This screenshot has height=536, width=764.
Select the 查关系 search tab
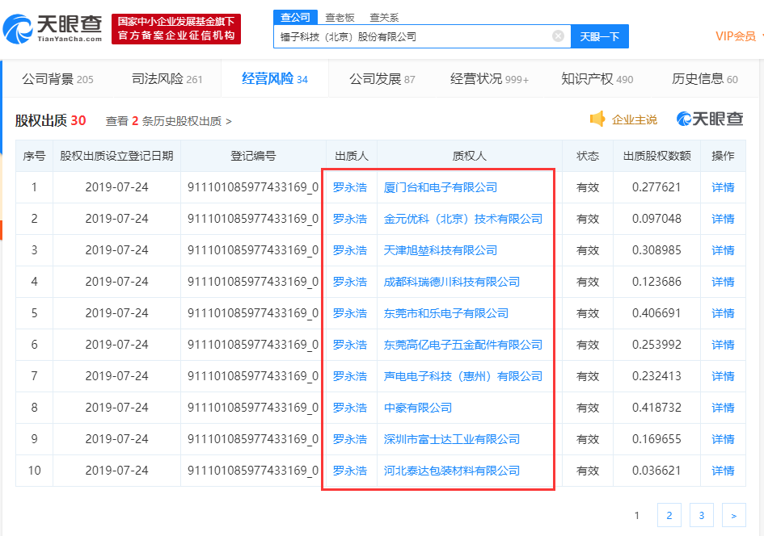(x=384, y=18)
